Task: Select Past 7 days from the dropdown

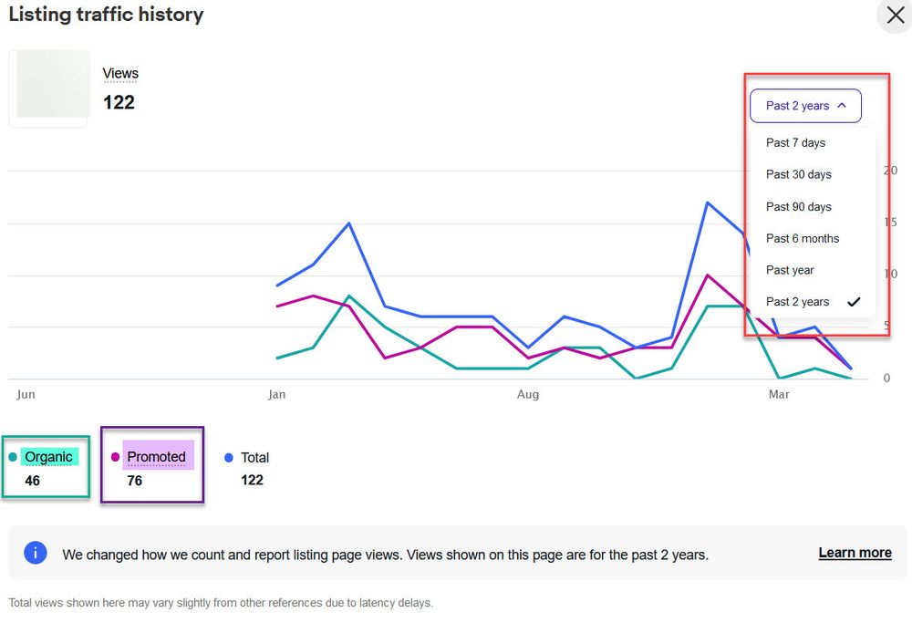Action: (x=795, y=142)
